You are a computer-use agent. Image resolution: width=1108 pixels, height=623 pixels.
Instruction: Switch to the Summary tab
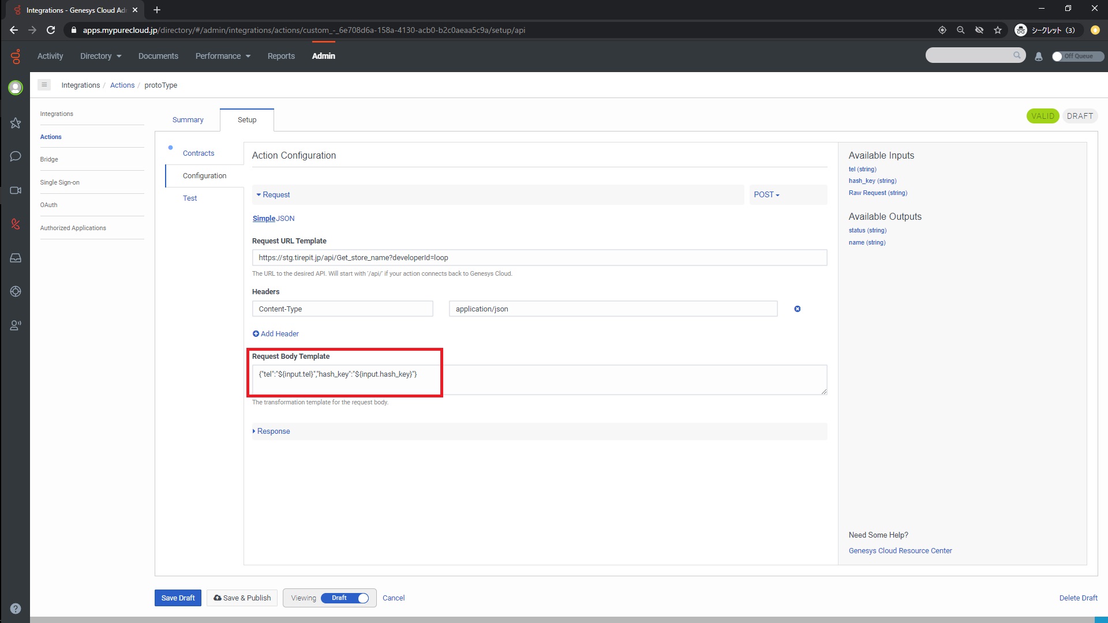pyautogui.click(x=188, y=120)
